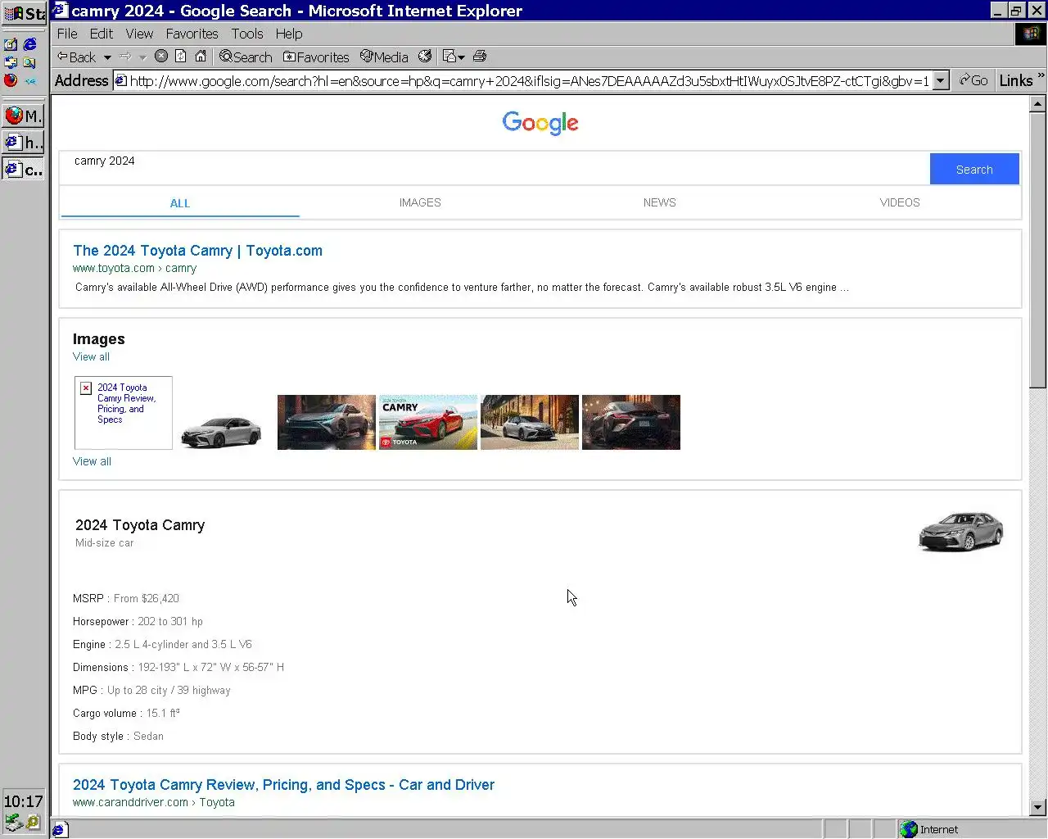Switch to the IMAGES tab
1048x839 pixels.
(x=420, y=202)
